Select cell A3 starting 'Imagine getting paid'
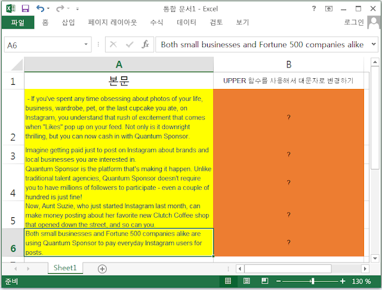382x290 pixels. click(x=119, y=155)
